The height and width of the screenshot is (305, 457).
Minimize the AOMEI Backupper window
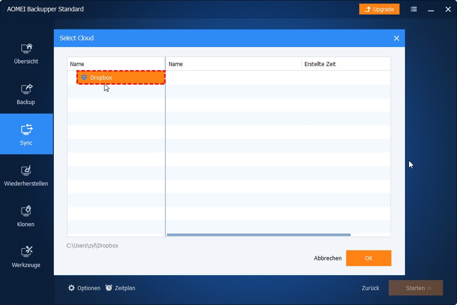coord(431,9)
